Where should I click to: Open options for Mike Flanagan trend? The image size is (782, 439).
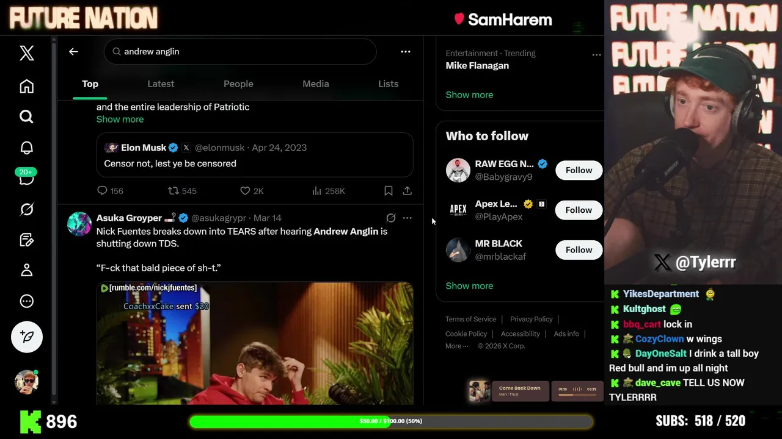(x=596, y=55)
